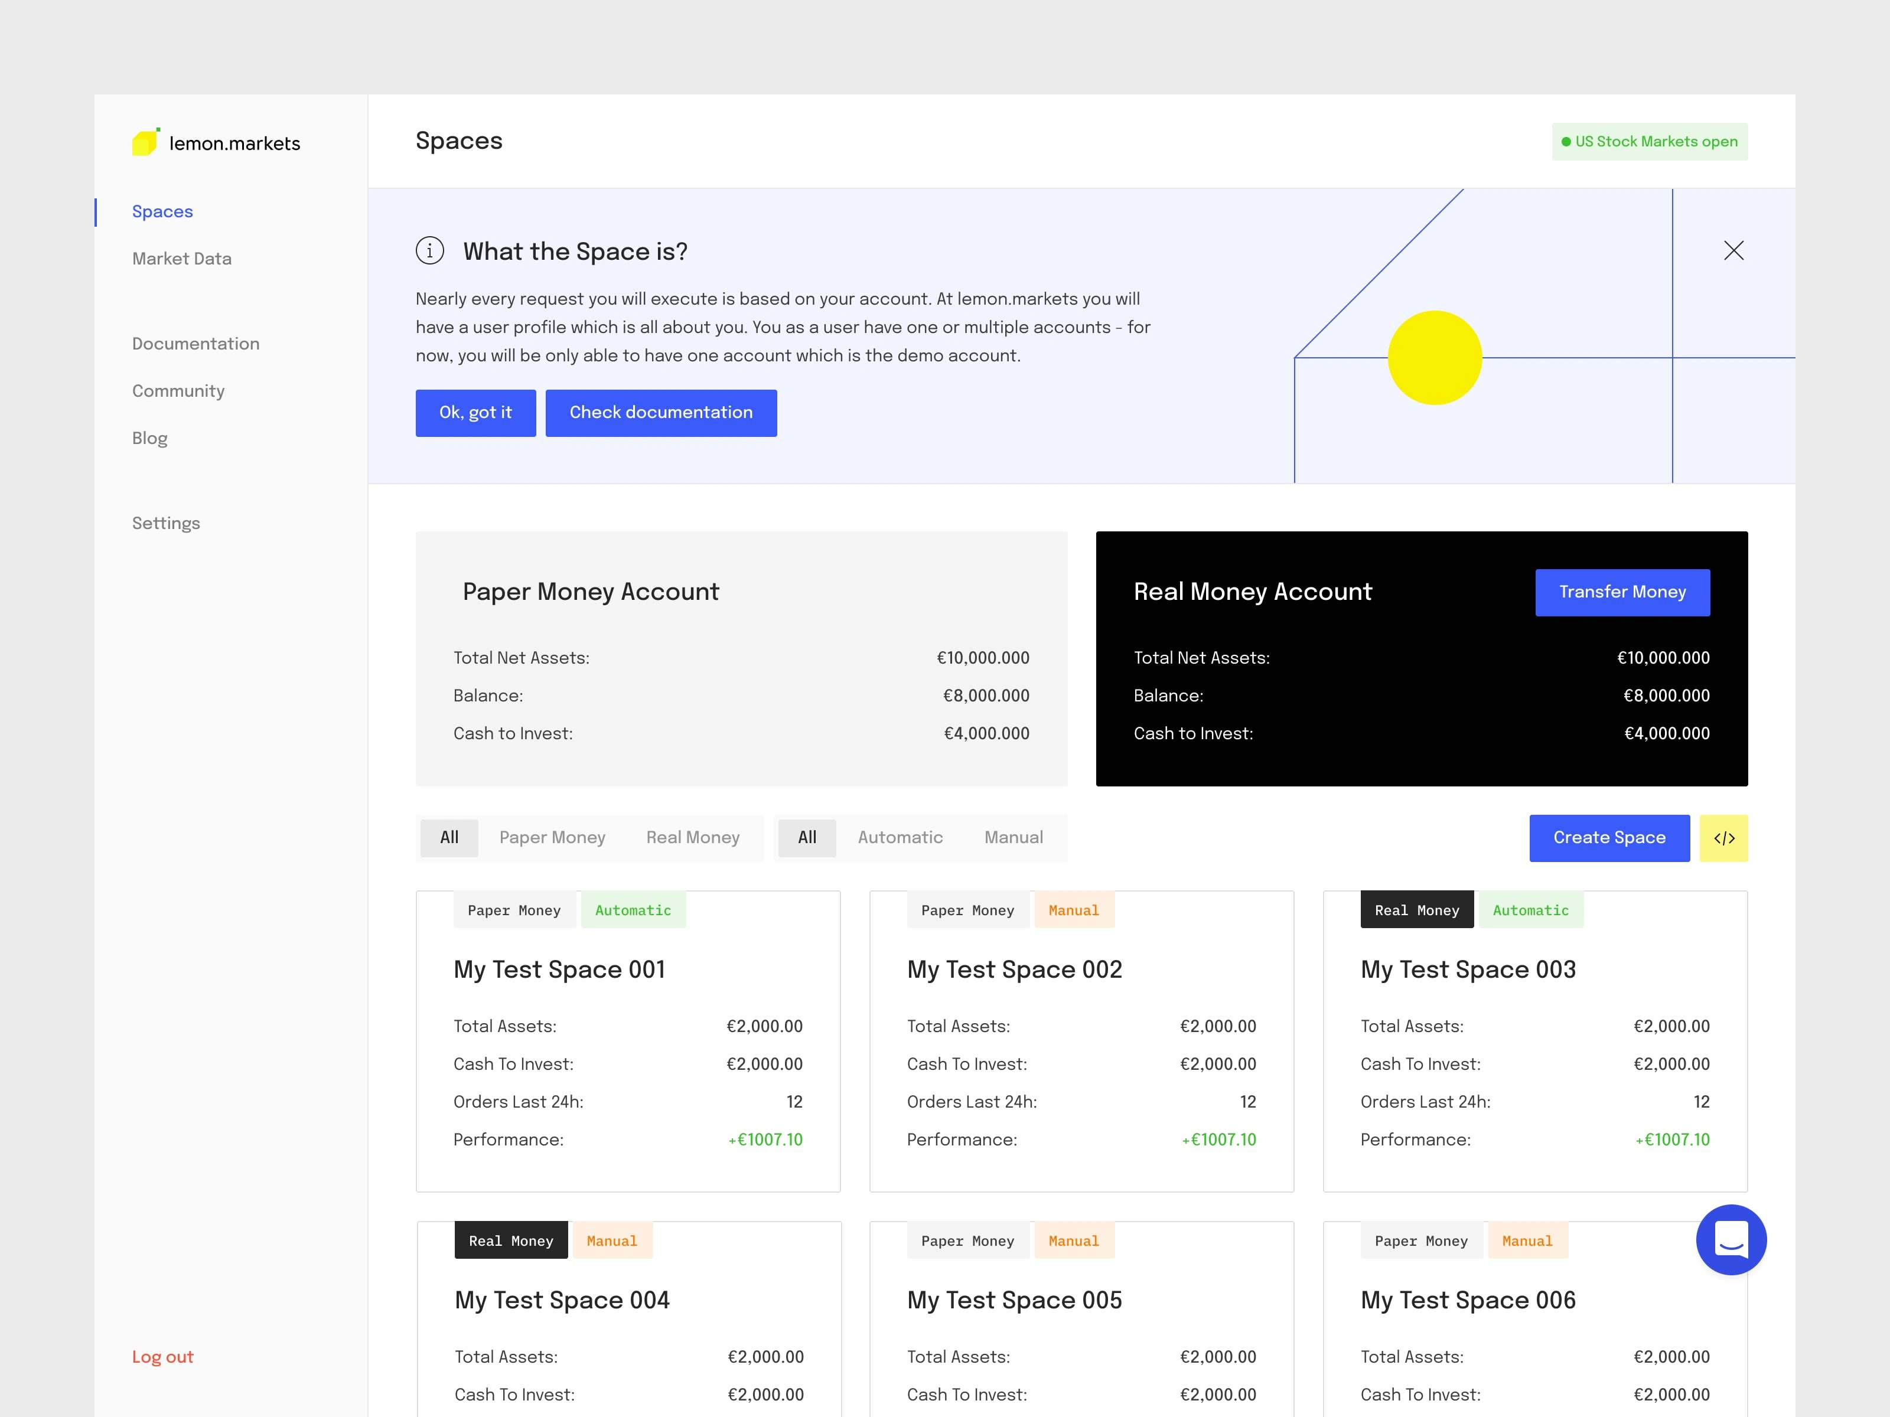Open the chat support bubble
Image resolution: width=1890 pixels, height=1417 pixels.
tap(1731, 1239)
